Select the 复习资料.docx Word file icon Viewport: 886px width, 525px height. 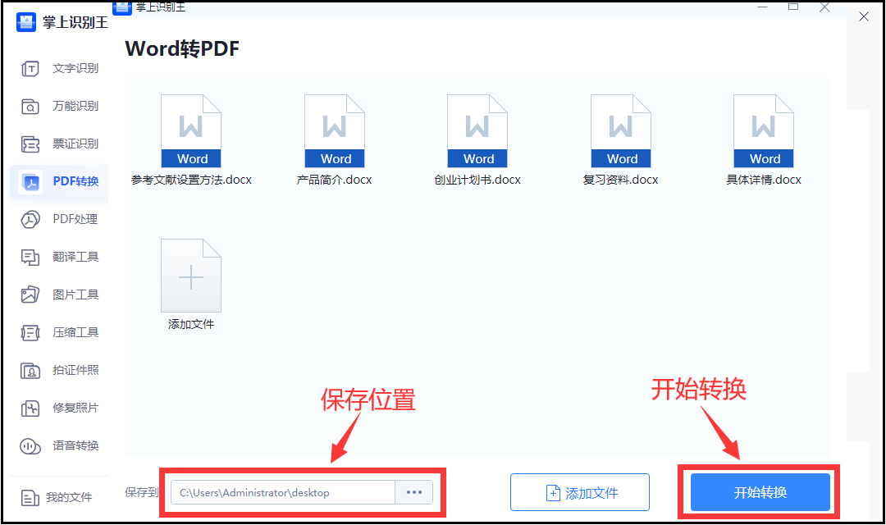621,131
